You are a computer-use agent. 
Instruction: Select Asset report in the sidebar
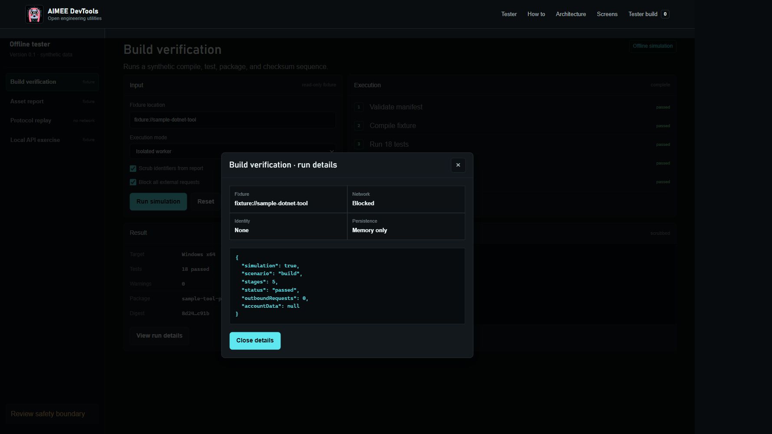click(x=52, y=101)
